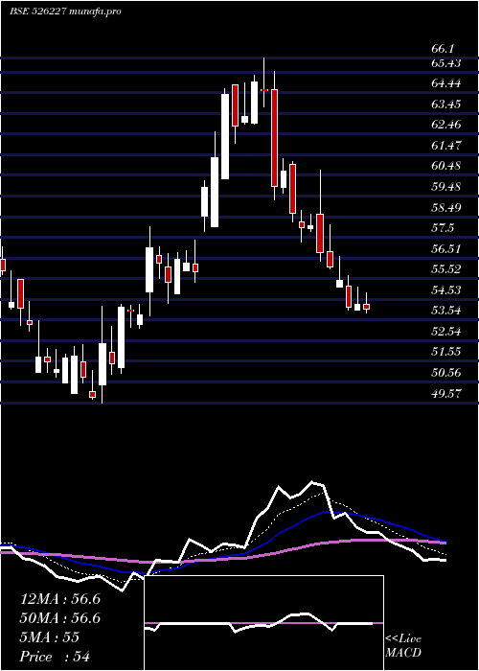Click the last red candlestick on the right
This screenshot has width=479, height=671.
click(367, 307)
